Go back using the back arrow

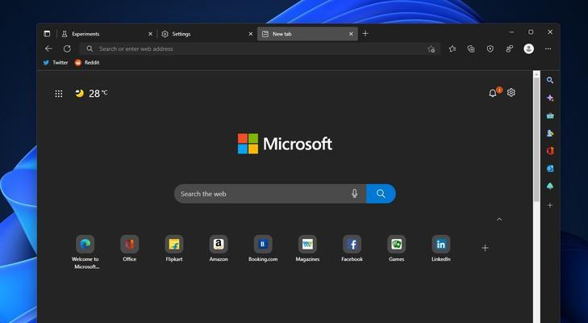[x=48, y=48]
